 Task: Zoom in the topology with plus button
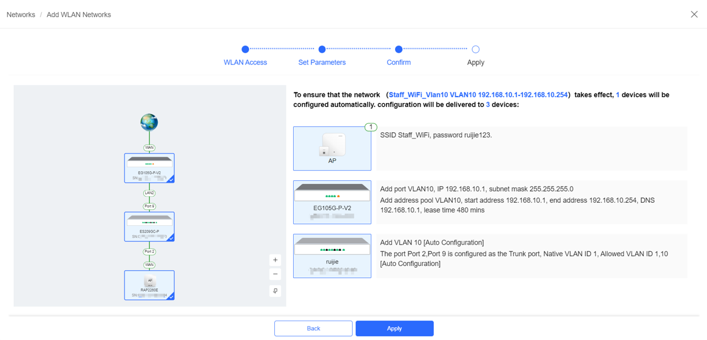tap(275, 260)
